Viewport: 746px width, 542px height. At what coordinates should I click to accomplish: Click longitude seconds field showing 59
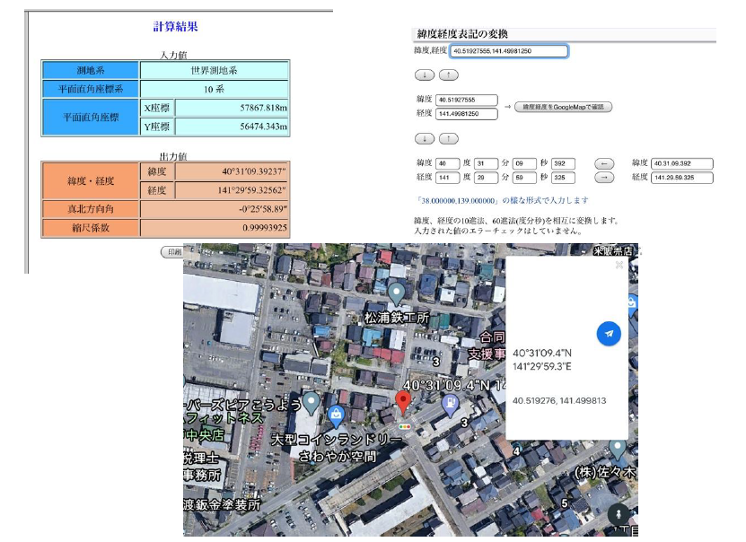(x=524, y=178)
